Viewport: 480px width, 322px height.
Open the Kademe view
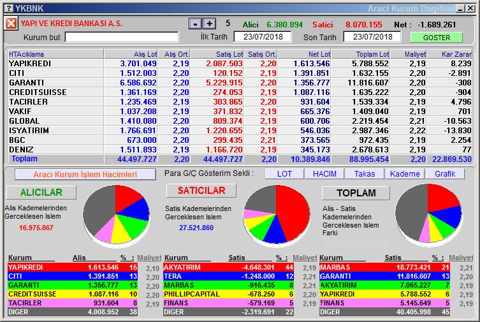pos(405,174)
